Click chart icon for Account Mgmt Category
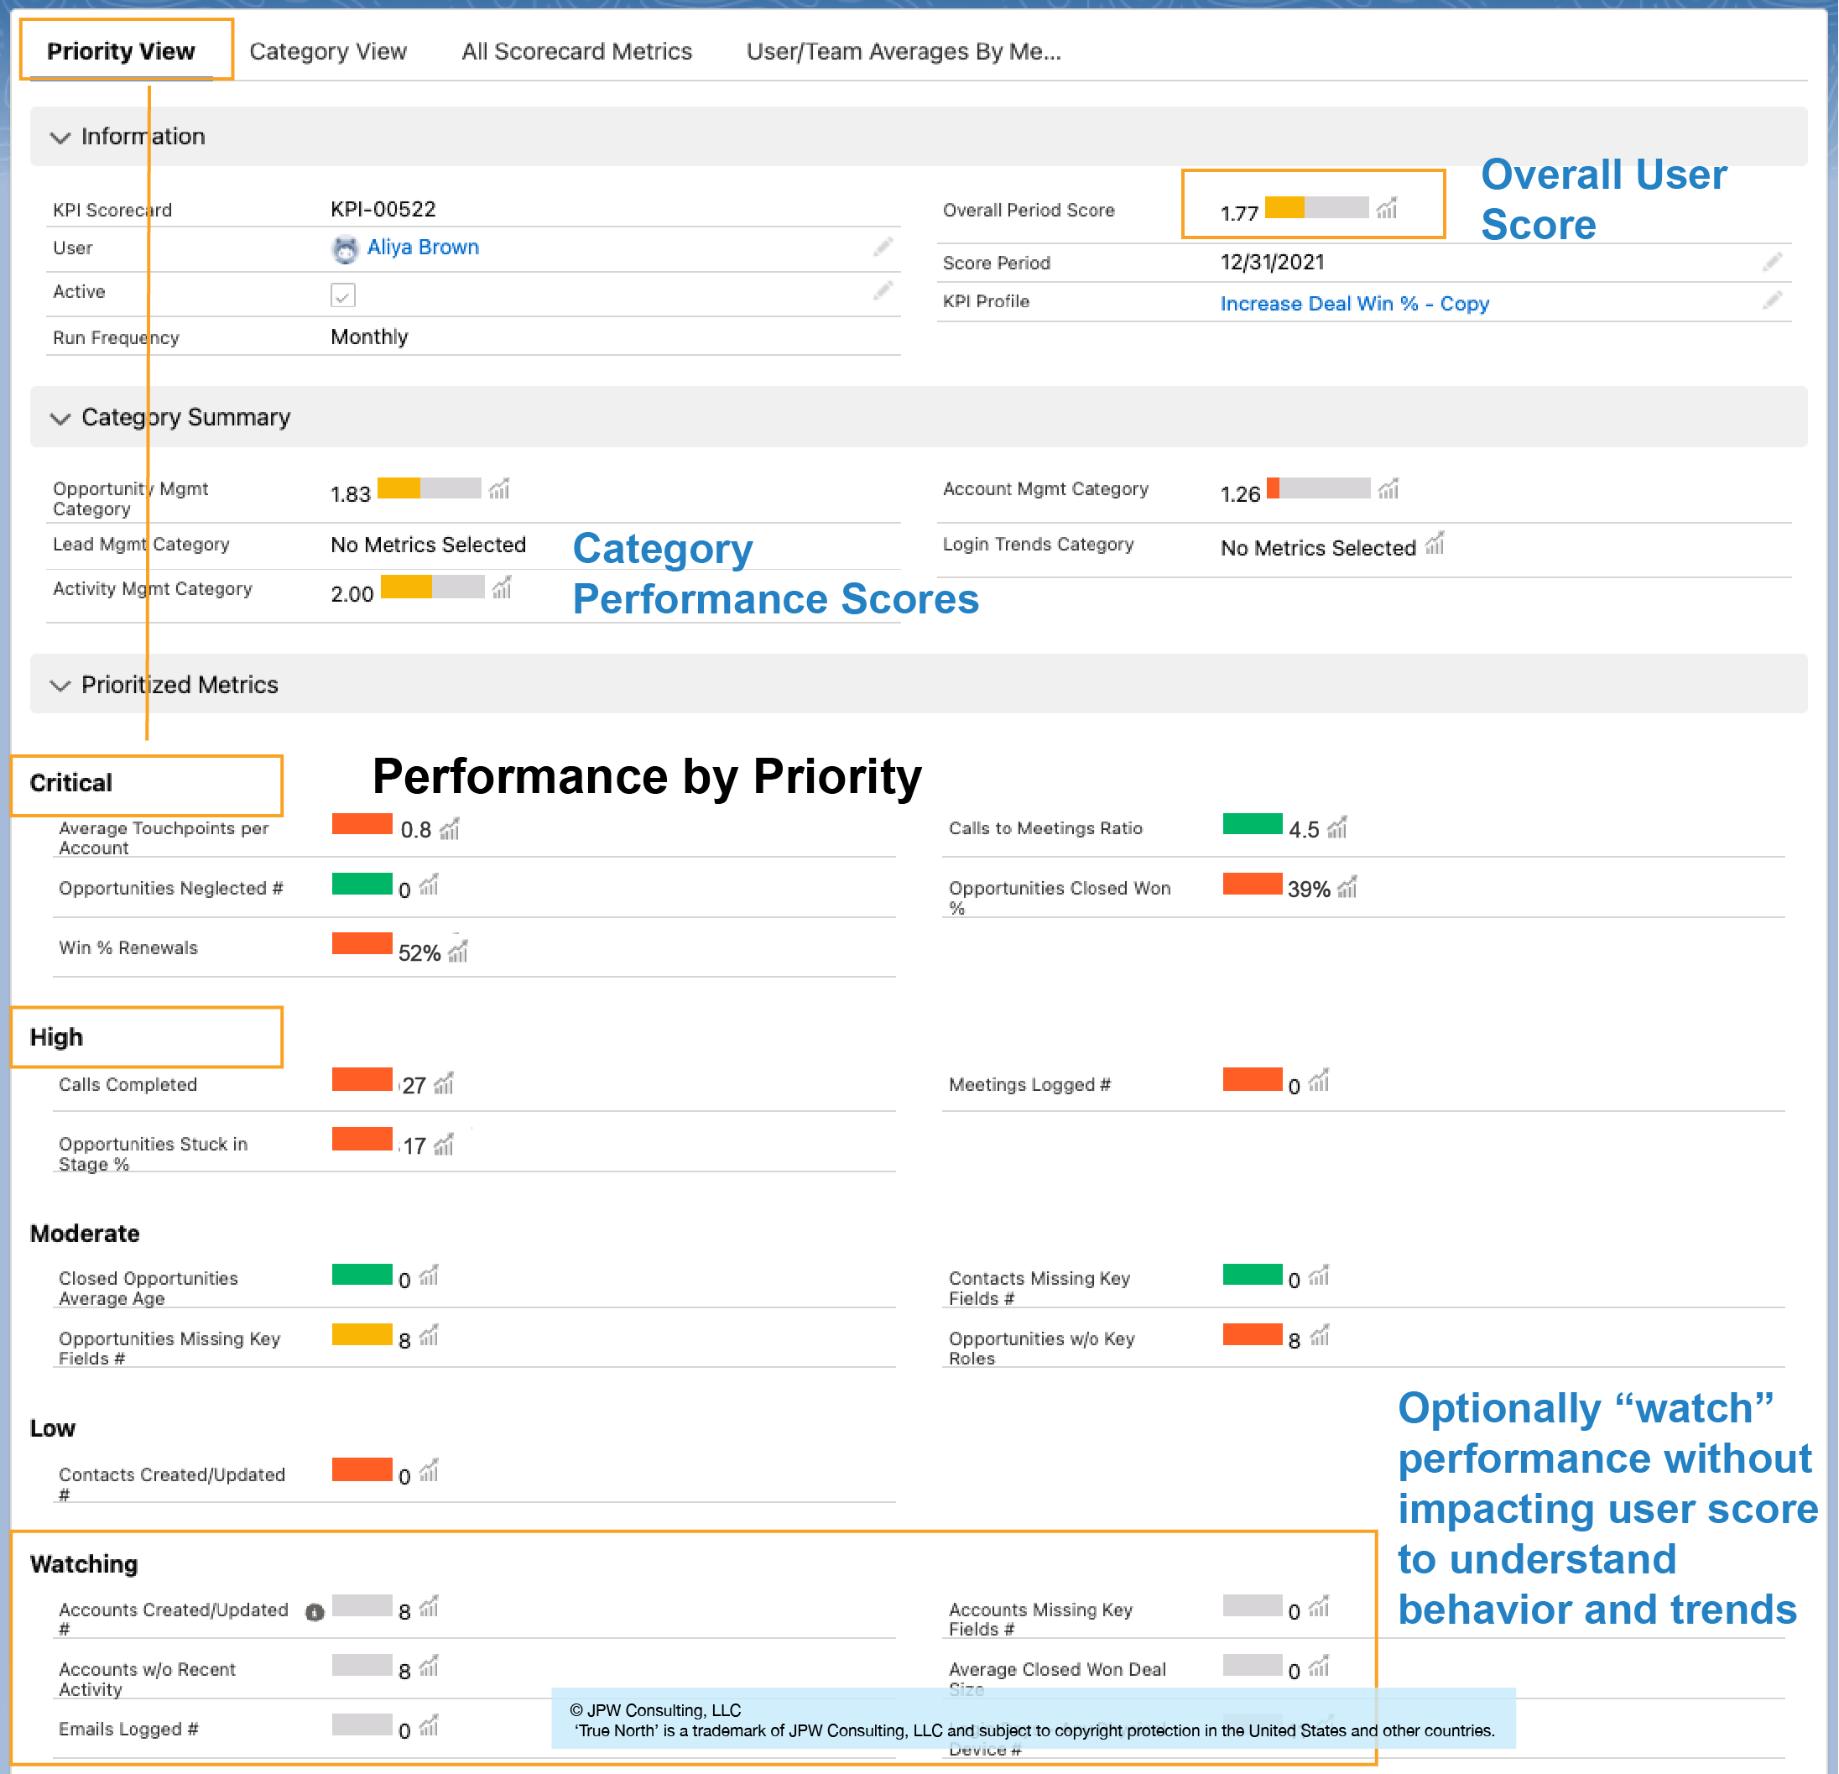This screenshot has width=1839, height=1774. point(1388,488)
